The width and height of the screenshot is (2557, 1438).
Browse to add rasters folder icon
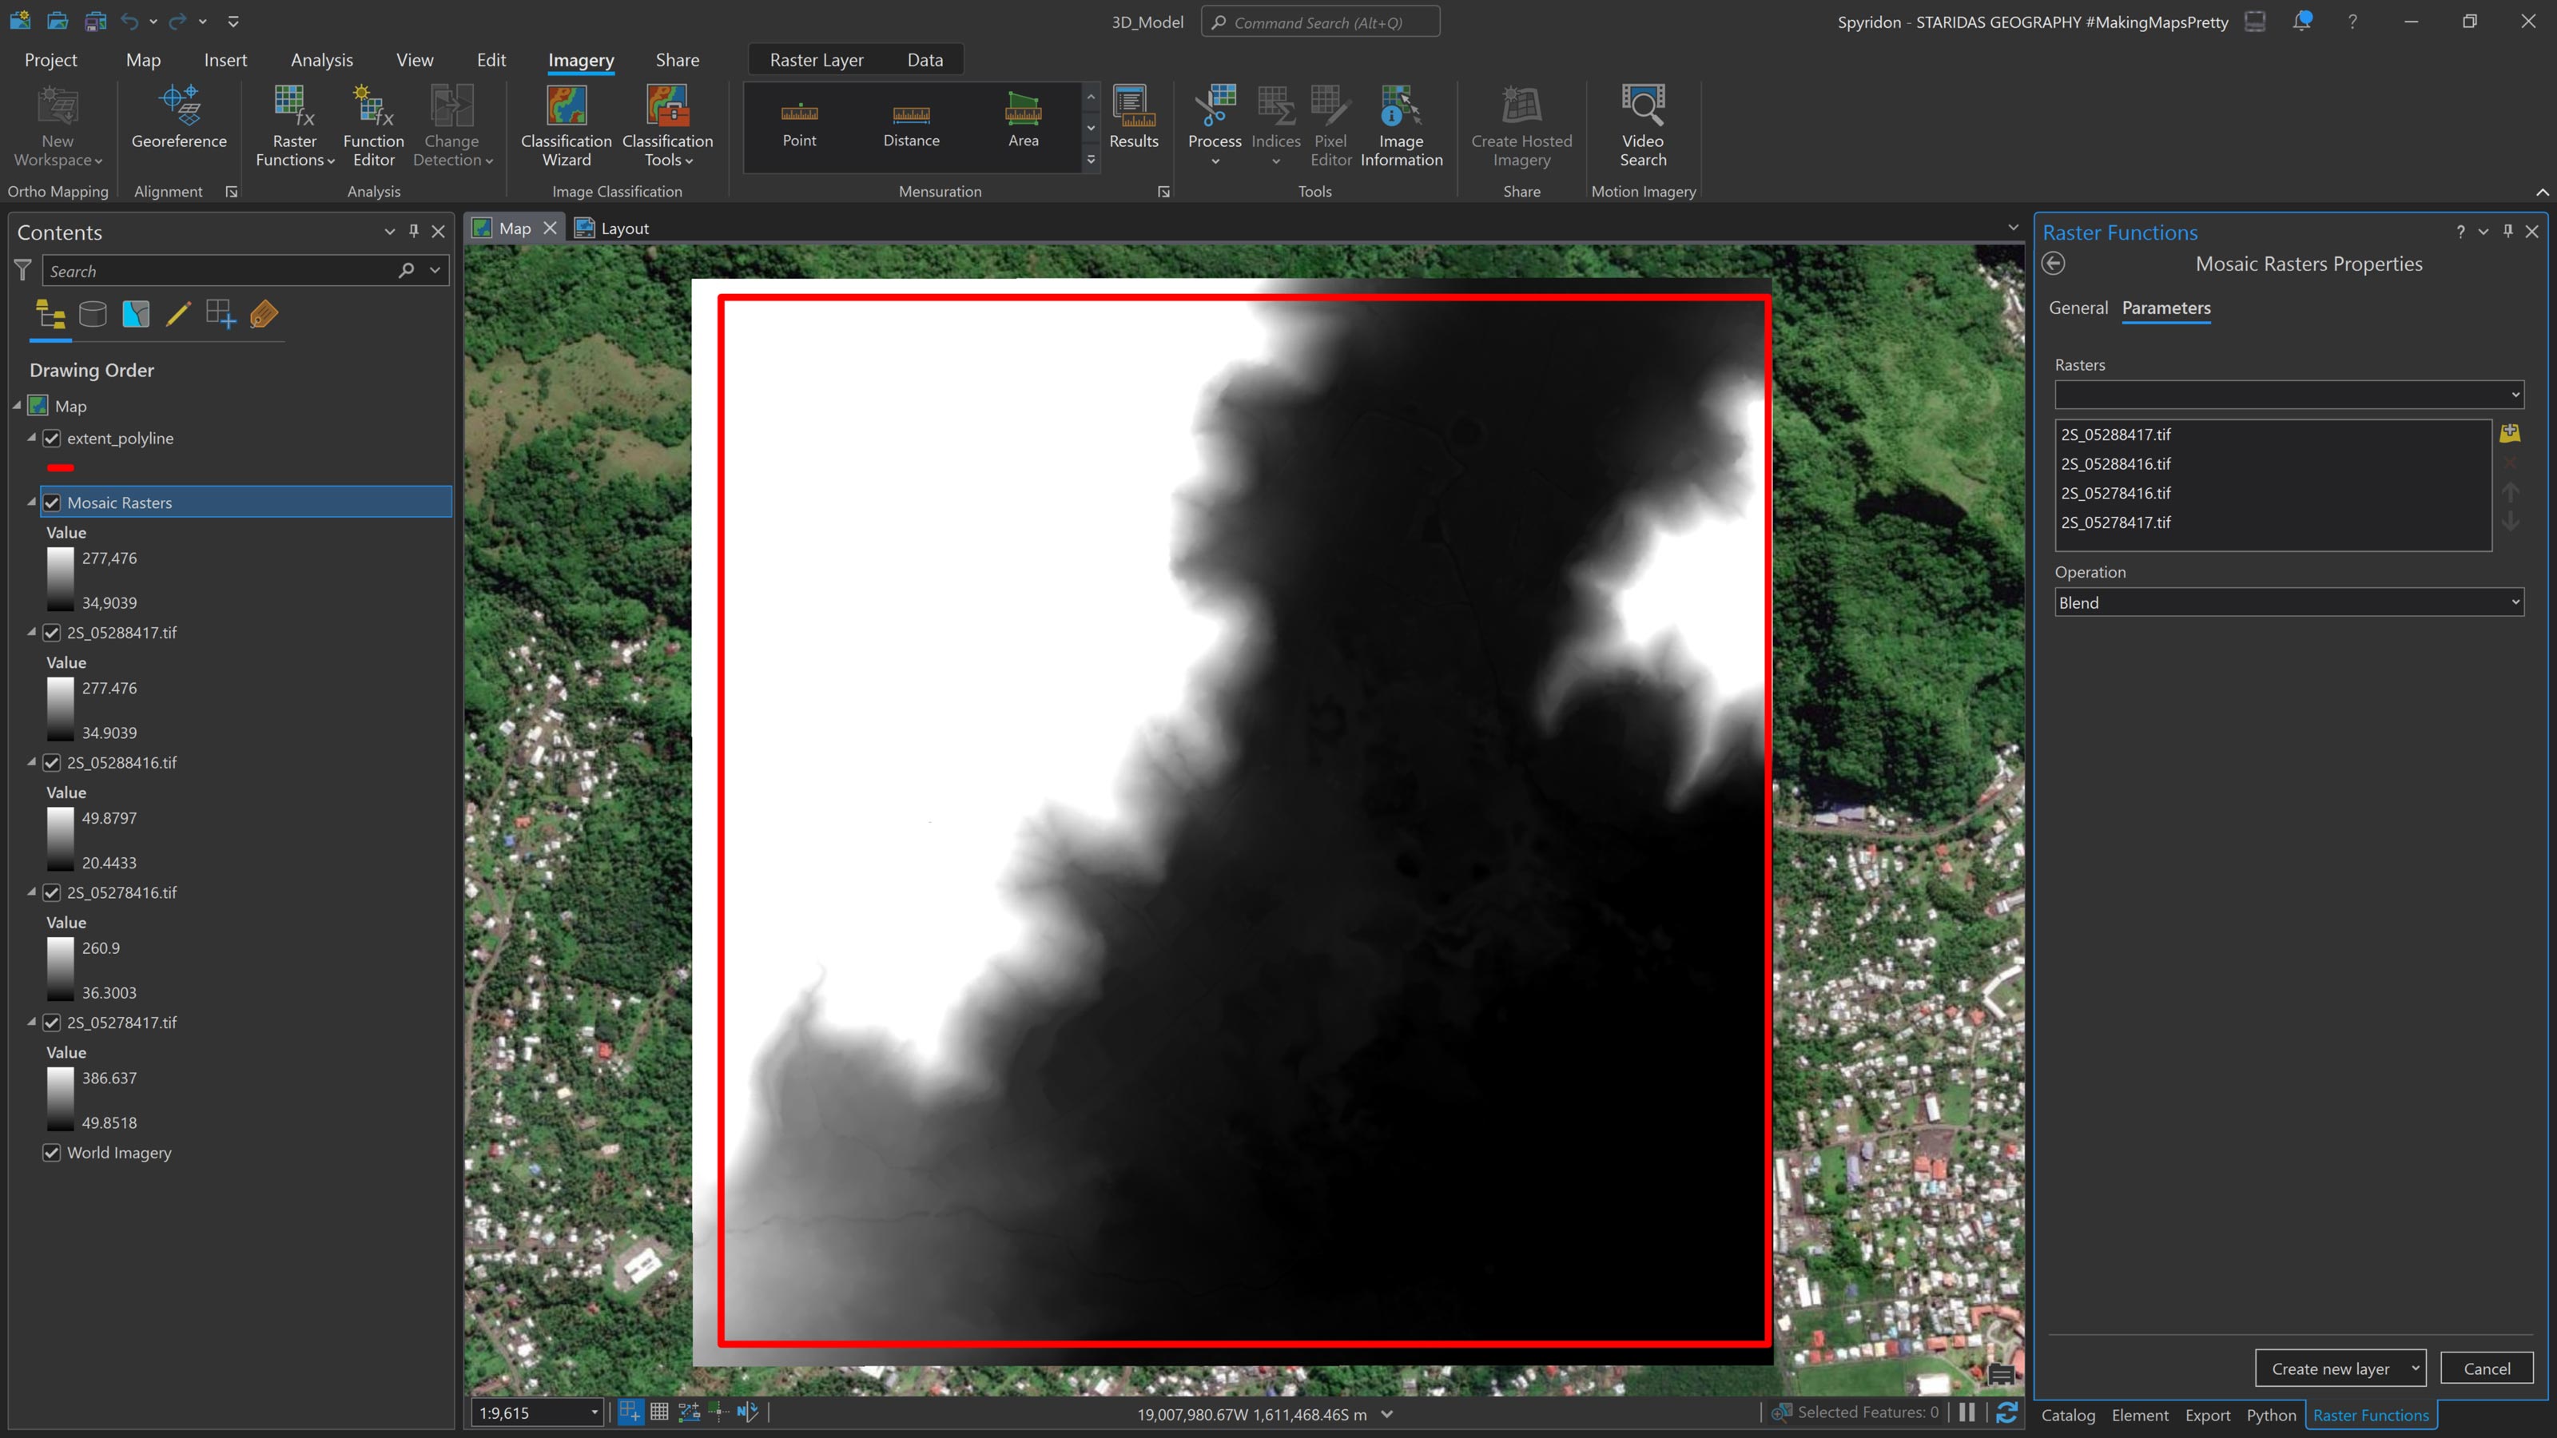(x=2511, y=434)
